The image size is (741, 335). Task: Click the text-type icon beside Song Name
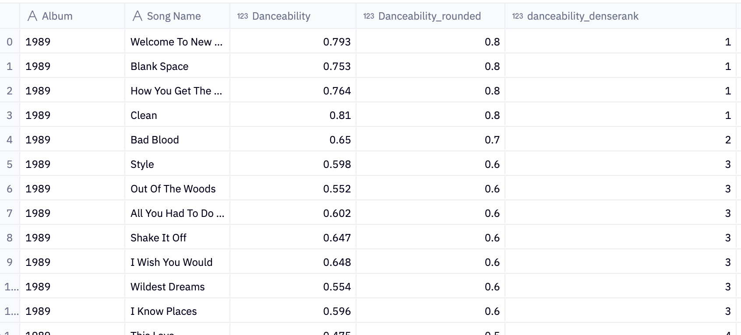click(x=137, y=16)
